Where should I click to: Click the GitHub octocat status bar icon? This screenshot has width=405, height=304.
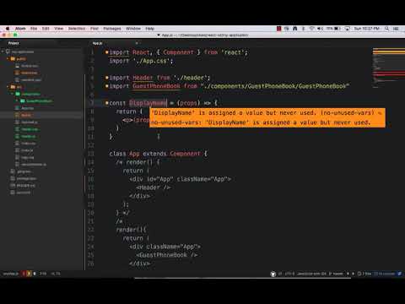273,274
